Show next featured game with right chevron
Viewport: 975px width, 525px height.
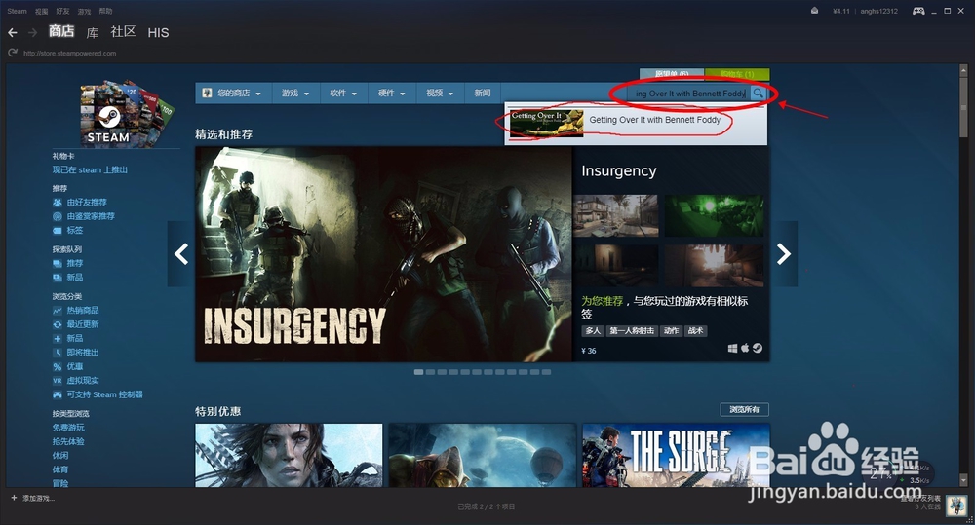click(x=784, y=253)
